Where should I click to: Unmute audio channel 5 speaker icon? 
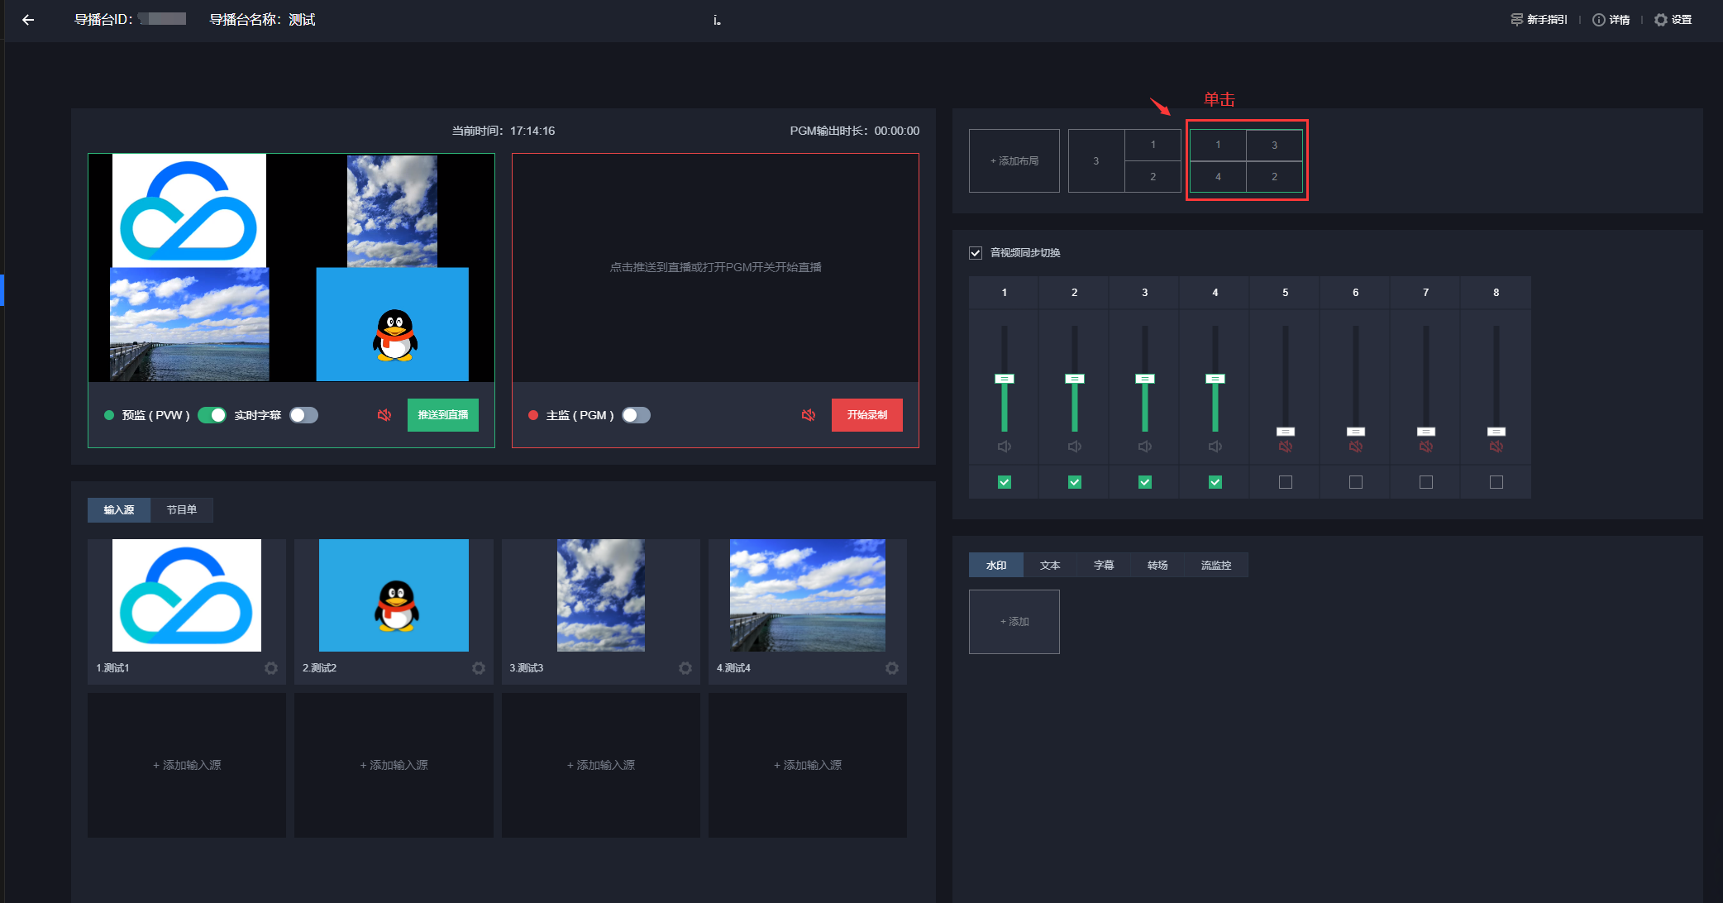click(1286, 447)
